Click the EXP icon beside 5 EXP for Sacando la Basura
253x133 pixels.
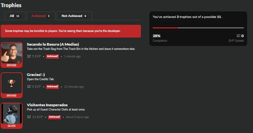click(29, 56)
